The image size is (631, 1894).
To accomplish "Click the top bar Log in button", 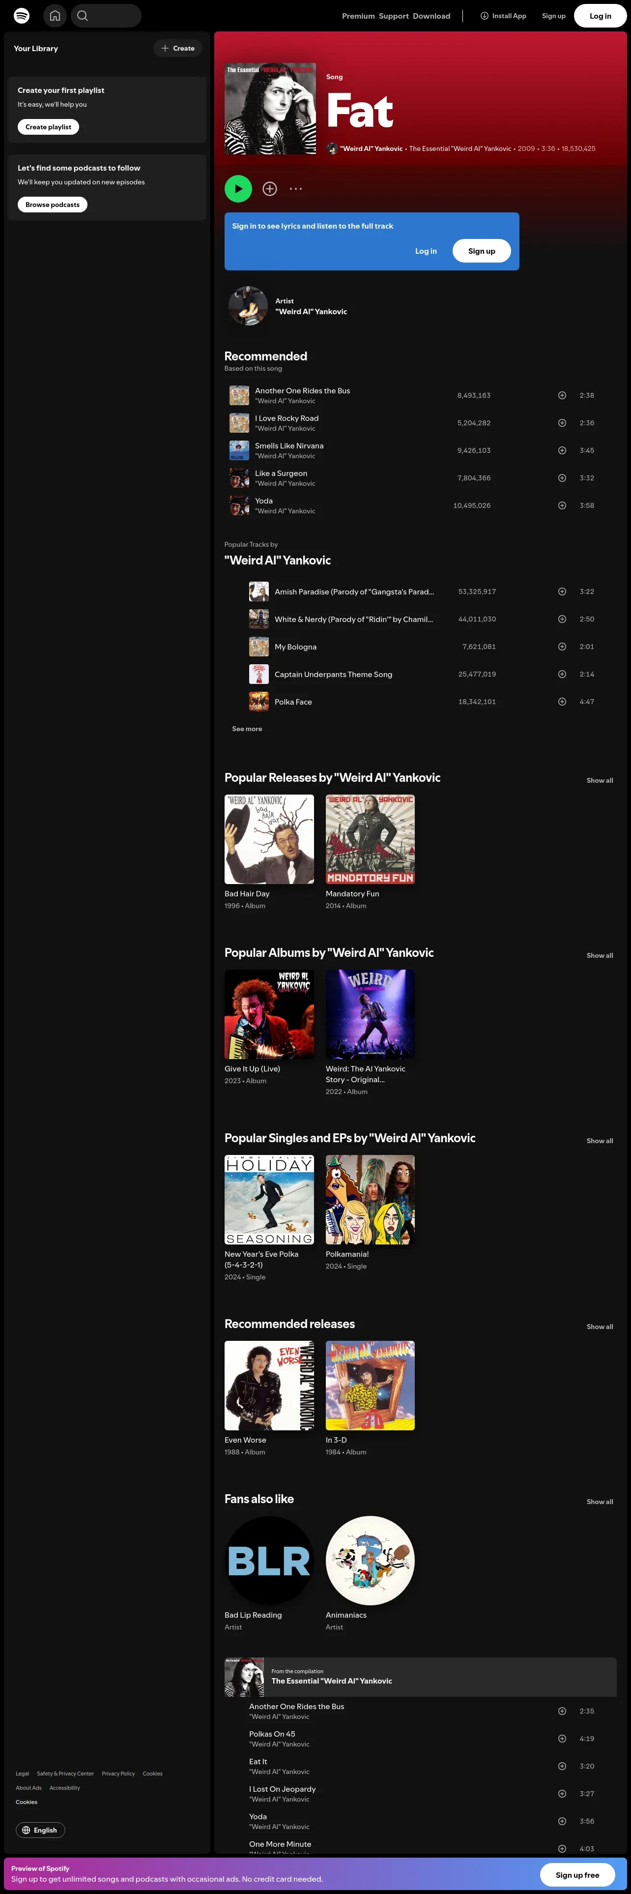I will (x=600, y=16).
